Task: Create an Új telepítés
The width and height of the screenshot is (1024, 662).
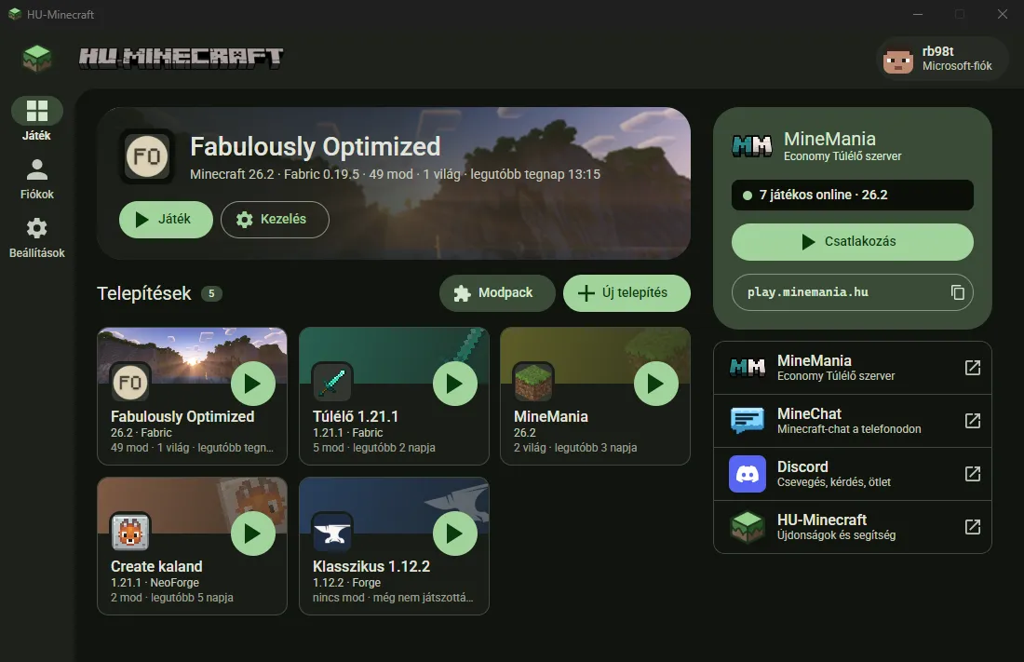Action: (627, 292)
